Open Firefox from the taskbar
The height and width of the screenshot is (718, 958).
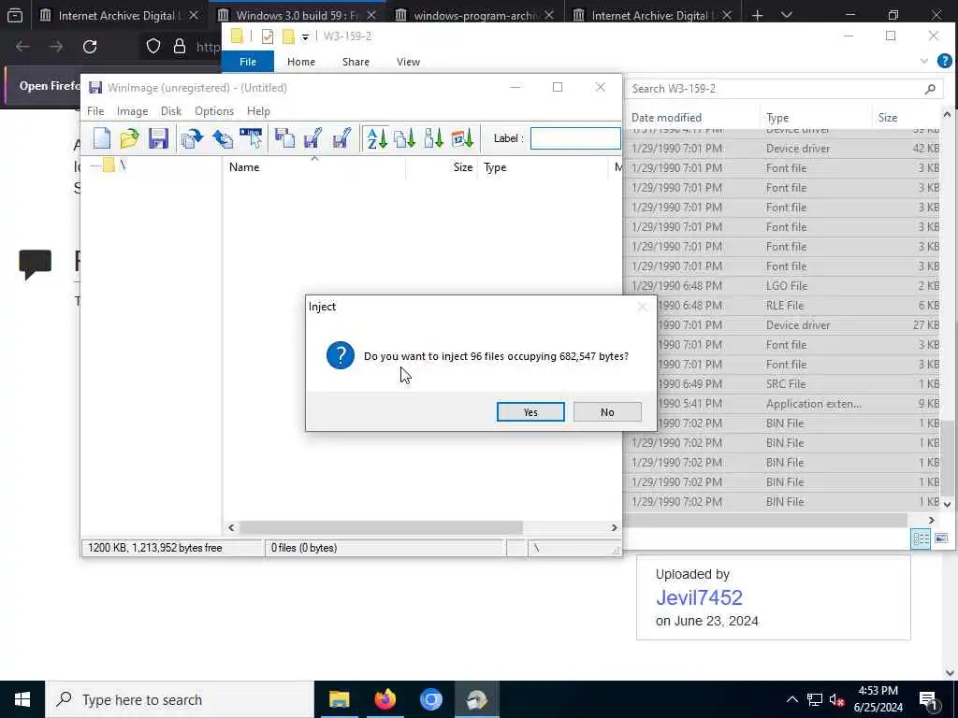tap(385, 699)
